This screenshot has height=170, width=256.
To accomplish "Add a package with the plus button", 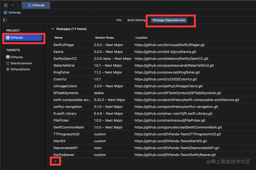I will click(56, 161).
